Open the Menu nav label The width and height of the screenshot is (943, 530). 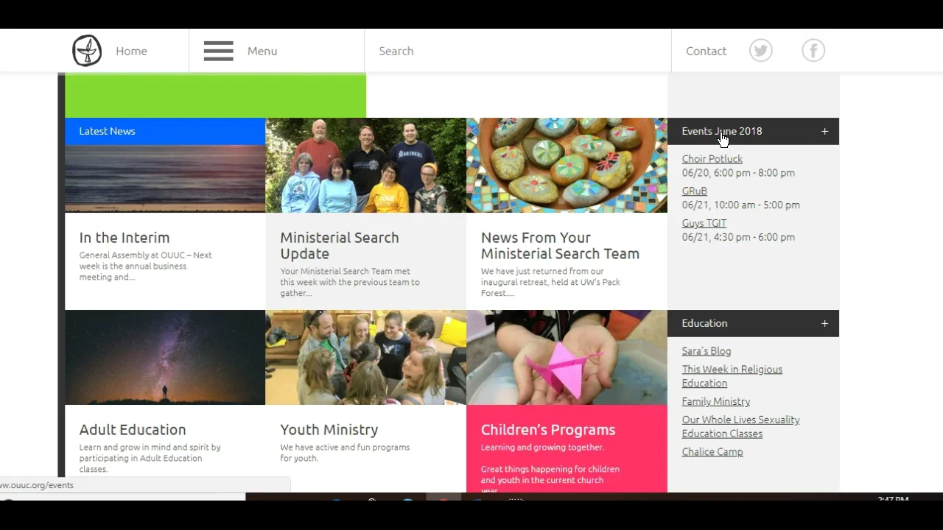click(262, 51)
